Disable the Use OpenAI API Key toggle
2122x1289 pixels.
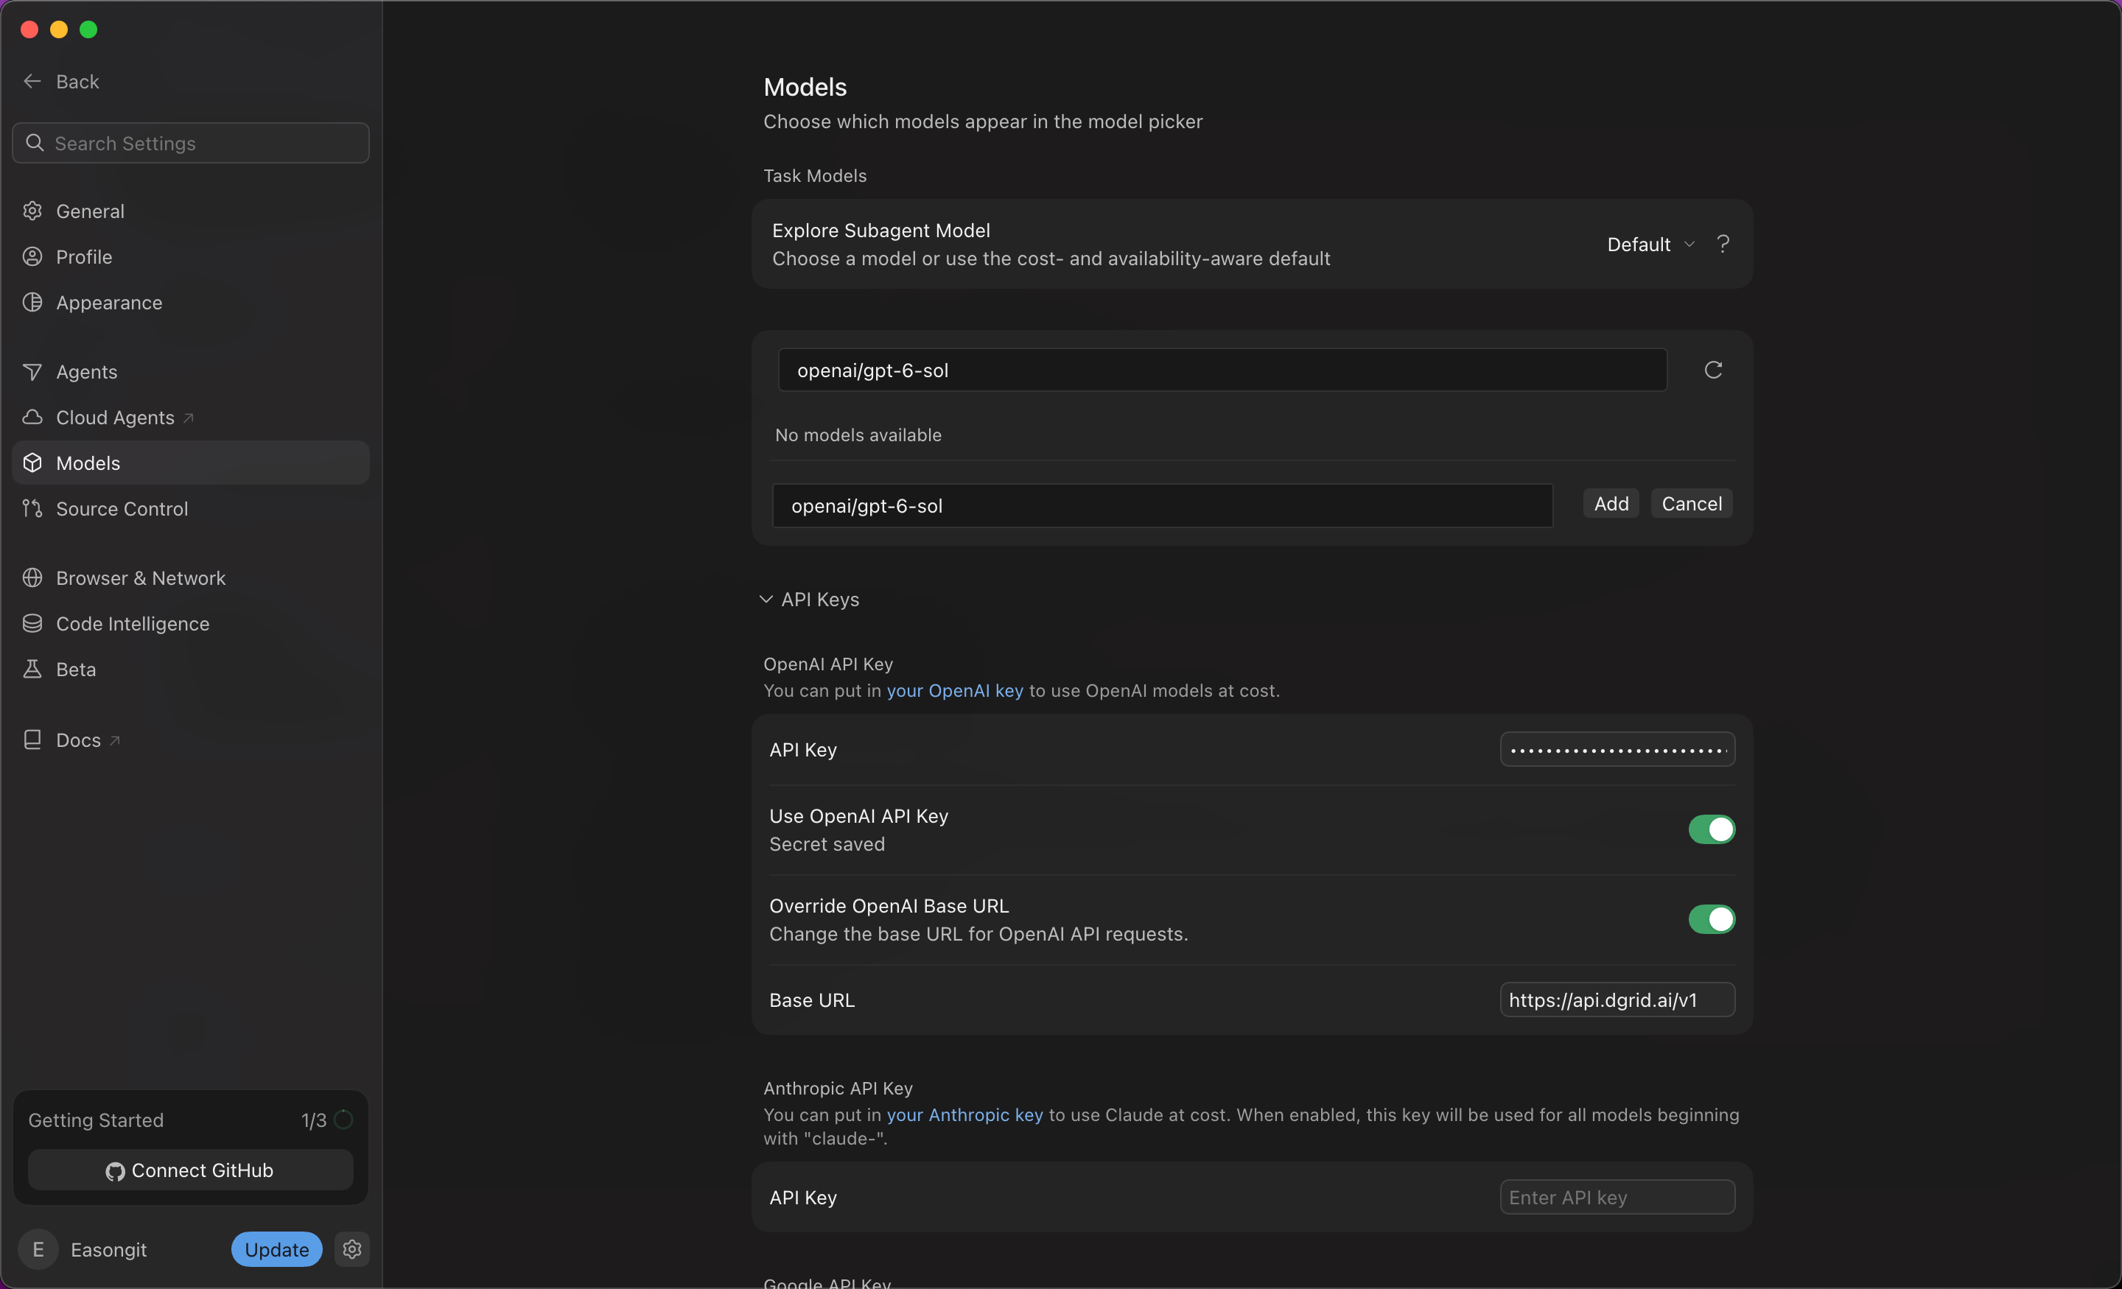coord(1711,829)
